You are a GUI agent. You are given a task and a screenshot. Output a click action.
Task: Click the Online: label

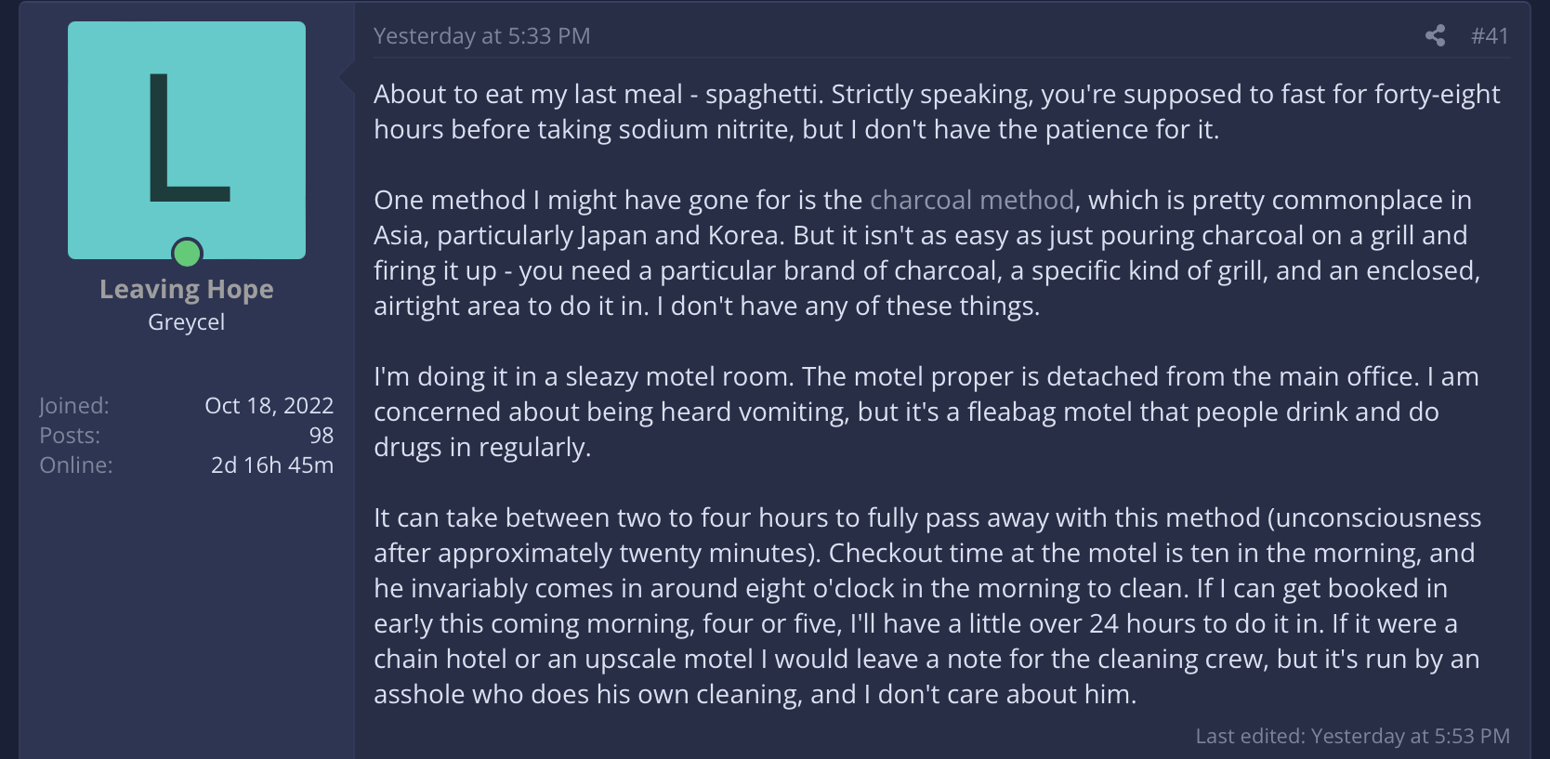[x=76, y=465]
